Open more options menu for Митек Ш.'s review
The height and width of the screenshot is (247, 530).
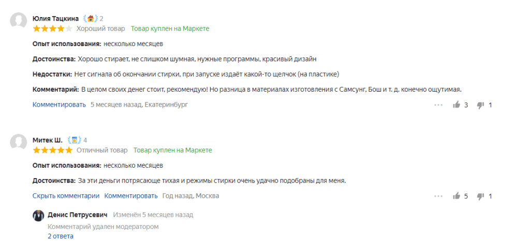438,196
